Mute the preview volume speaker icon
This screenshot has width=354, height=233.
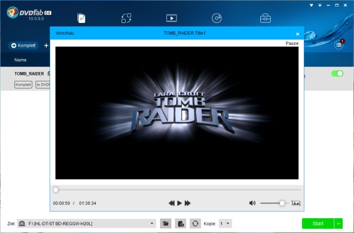(253, 203)
